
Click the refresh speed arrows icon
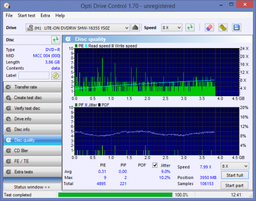click(190, 28)
